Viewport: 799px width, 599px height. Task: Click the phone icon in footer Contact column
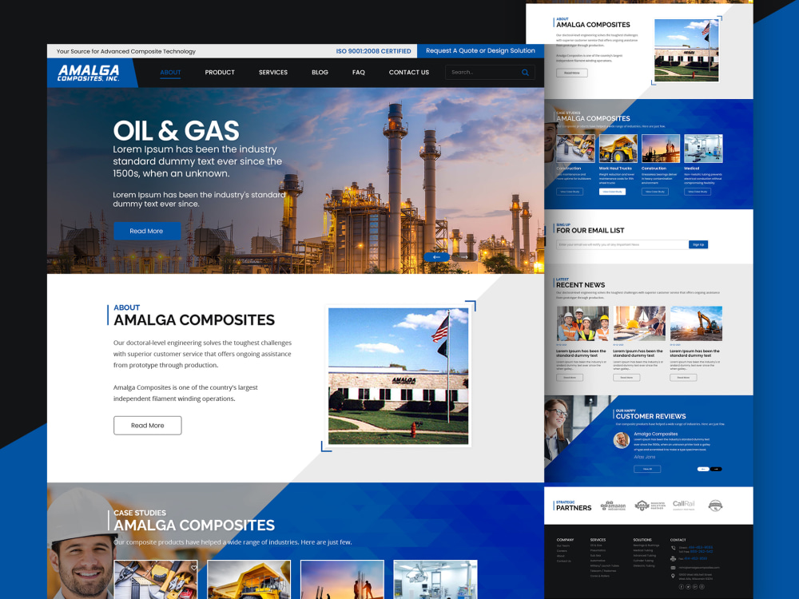click(x=673, y=548)
